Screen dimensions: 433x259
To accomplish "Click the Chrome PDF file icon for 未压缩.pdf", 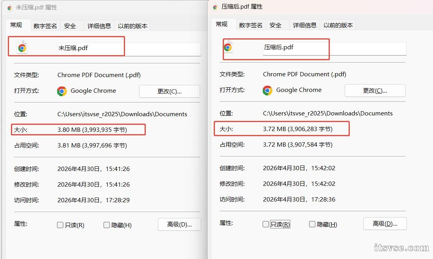I will (x=22, y=46).
